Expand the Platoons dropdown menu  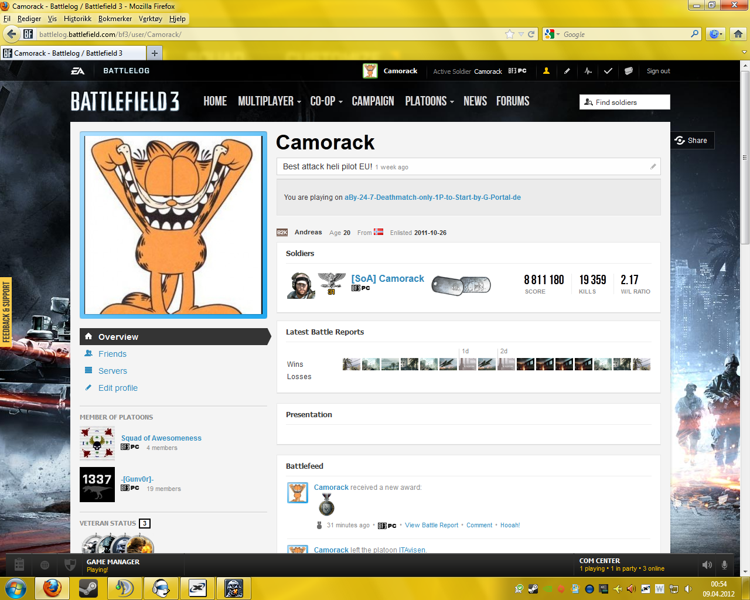pyautogui.click(x=429, y=101)
